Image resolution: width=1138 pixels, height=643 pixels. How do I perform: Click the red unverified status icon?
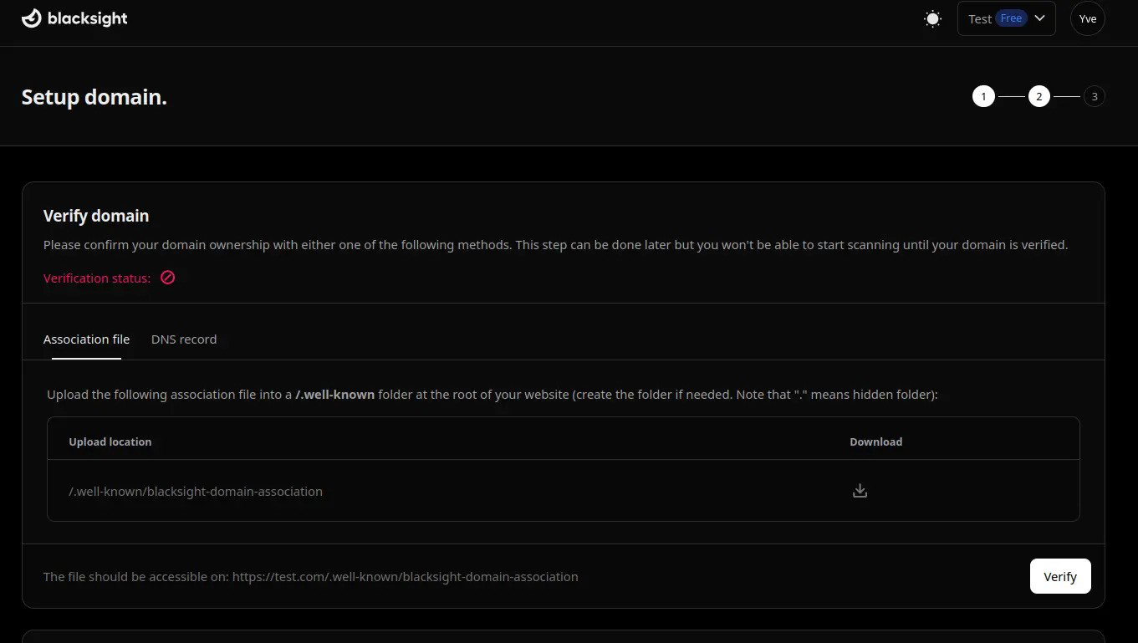[x=167, y=278]
